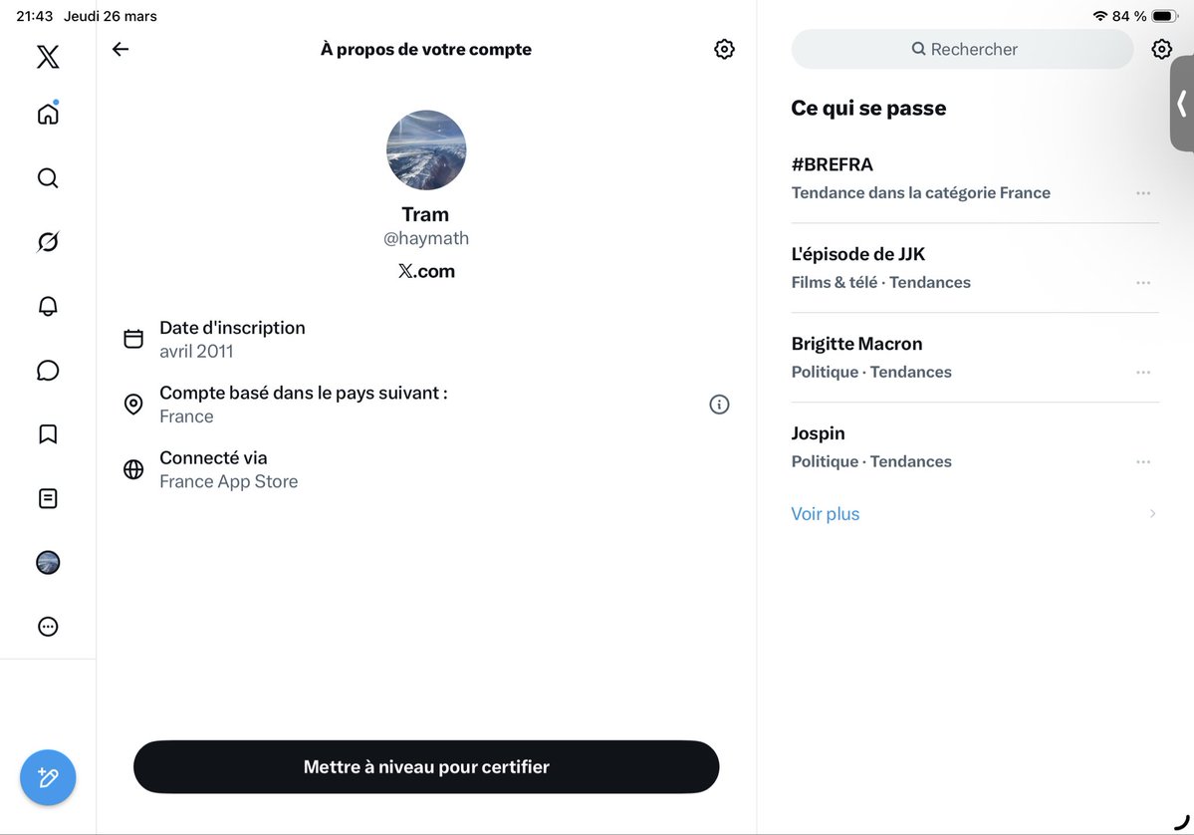Open Explore search icon in sidebar
Viewport: 1194px width, 835px height.
(47, 177)
